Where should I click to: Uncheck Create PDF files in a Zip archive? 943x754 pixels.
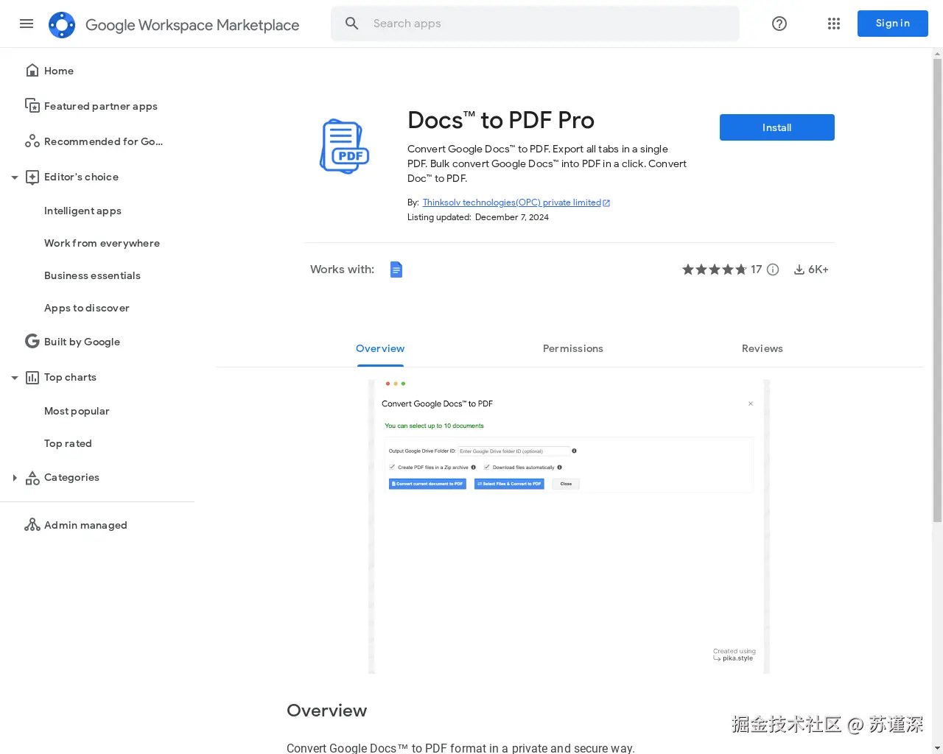pyautogui.click(x=392, y=467)
